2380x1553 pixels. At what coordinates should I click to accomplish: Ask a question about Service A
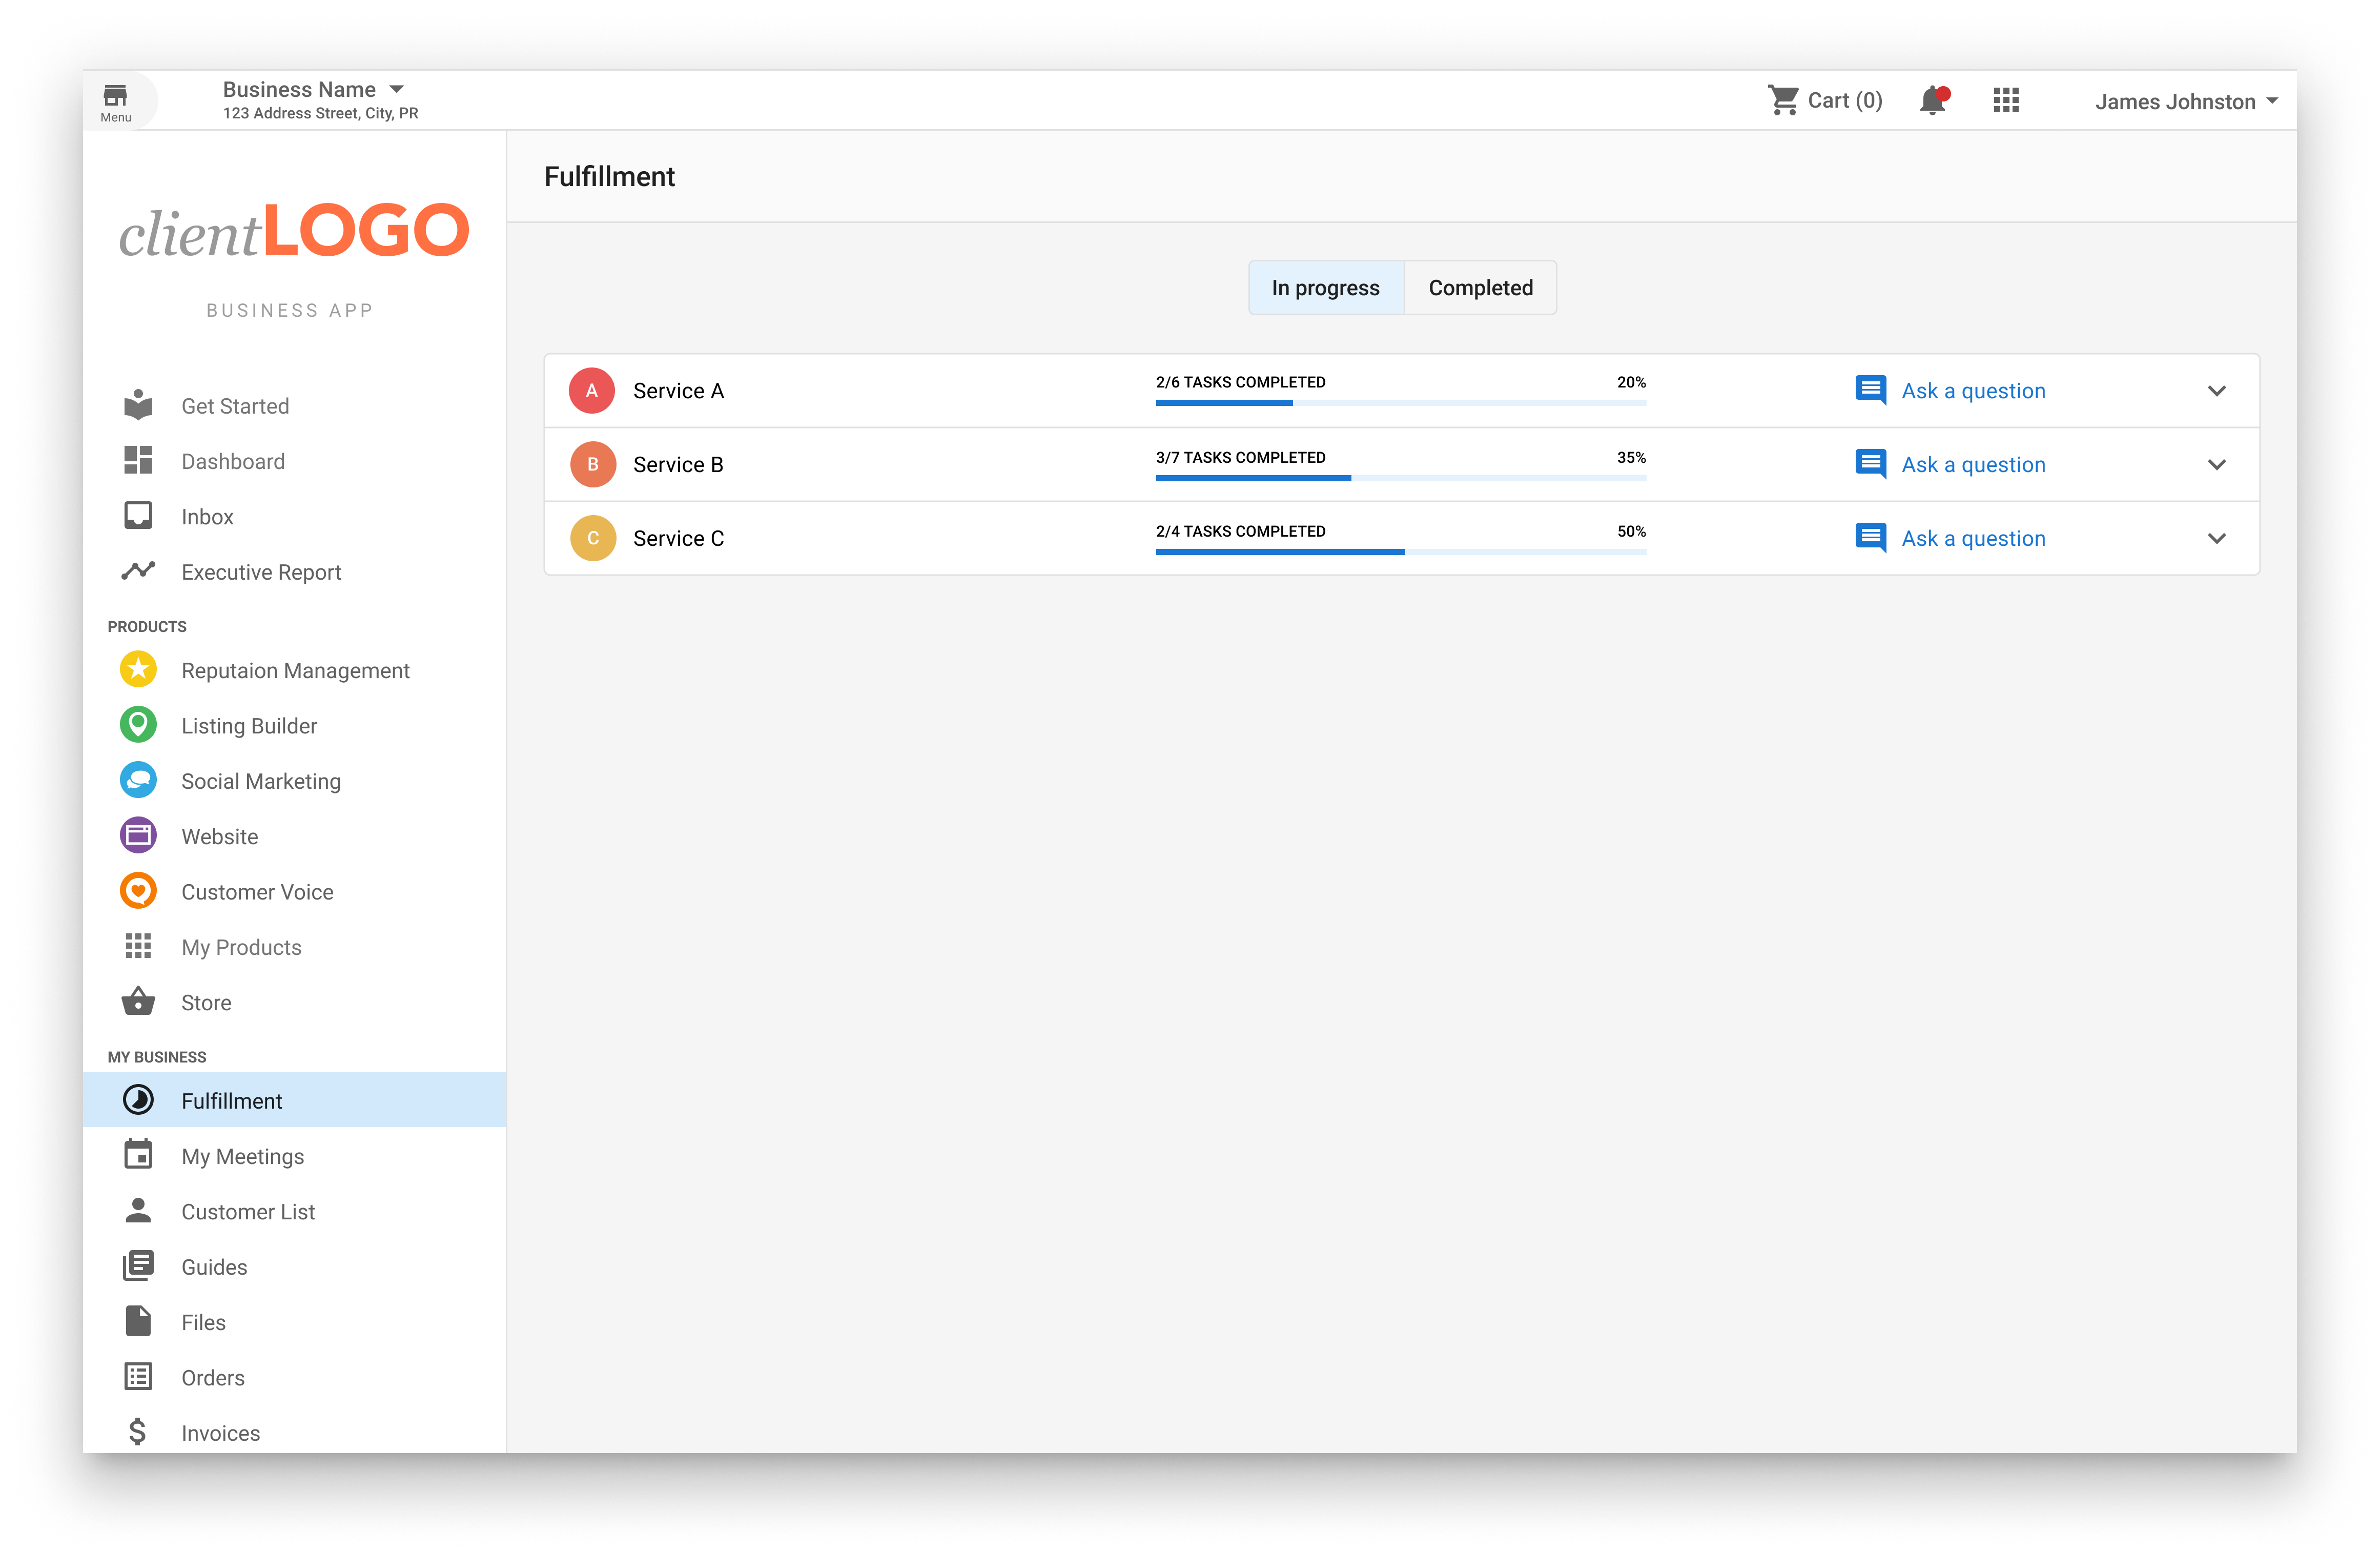pyautogui.click(x=1973, y=391)
